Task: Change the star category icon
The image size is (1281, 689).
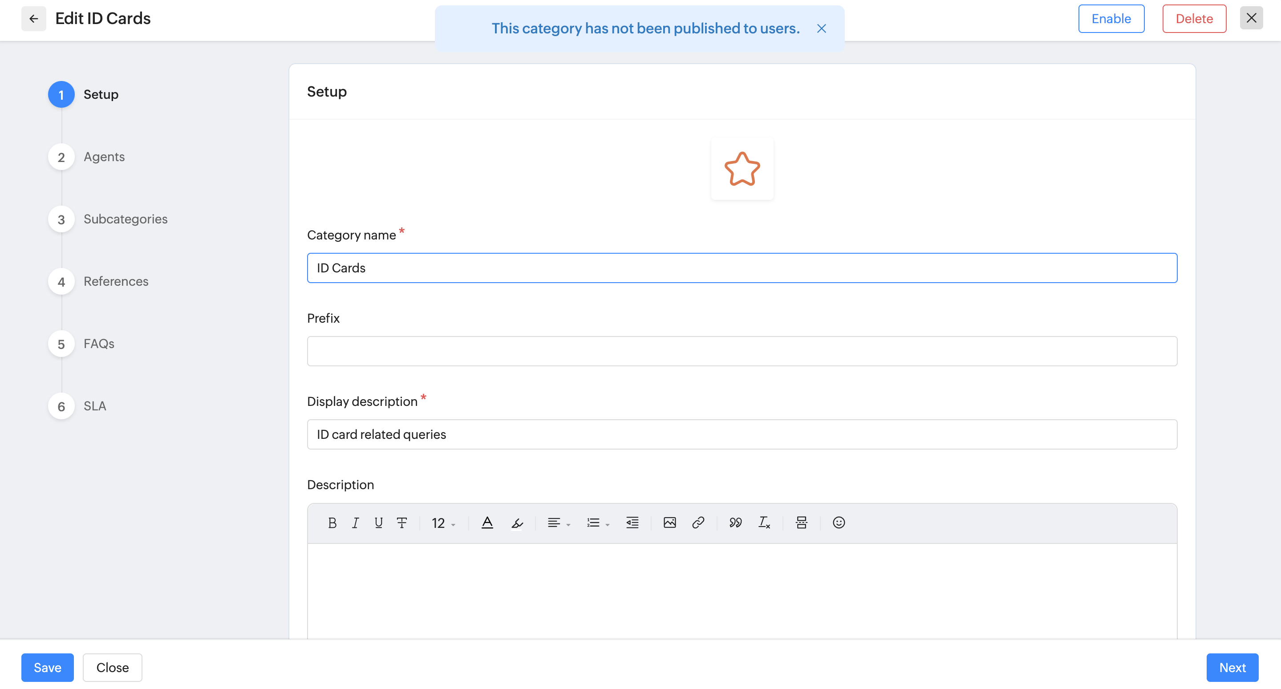Action: (x=742, y=169)
